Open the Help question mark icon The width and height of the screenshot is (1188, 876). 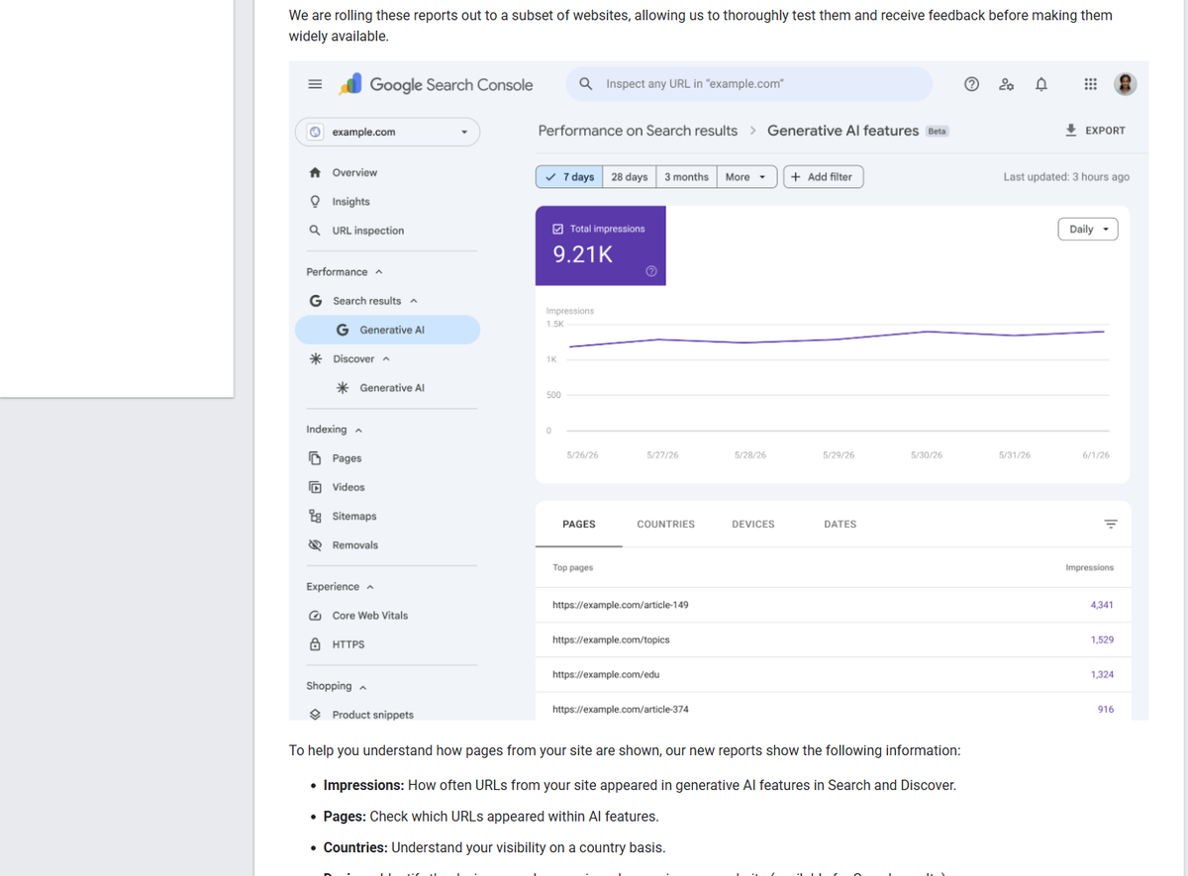coord(972,85)
